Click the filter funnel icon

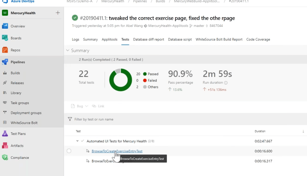pyautogui.click(x=70, y=119)
